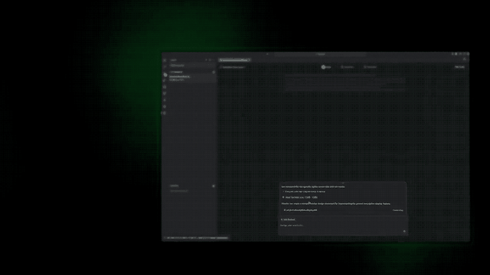This screenshot has width=490, height=275.
Task: Open the bottom icon in the left activity bar
Action: (165, 113)
